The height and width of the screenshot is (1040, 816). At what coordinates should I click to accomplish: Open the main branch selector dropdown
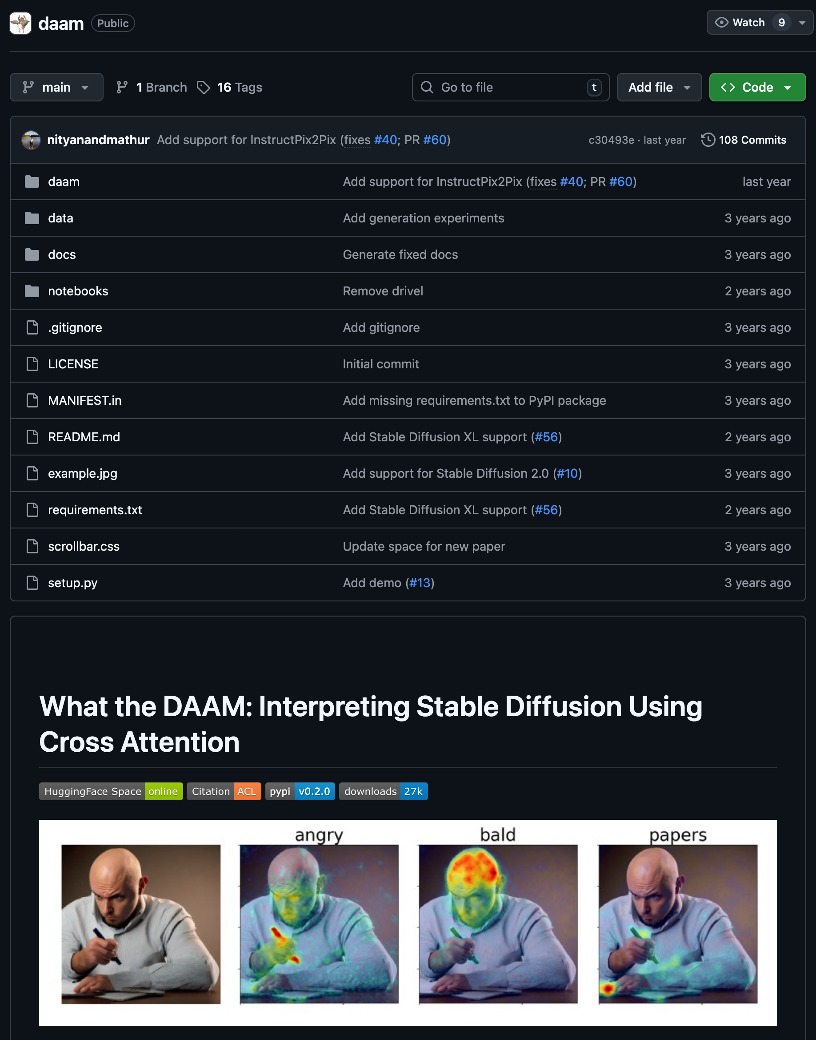56,87
